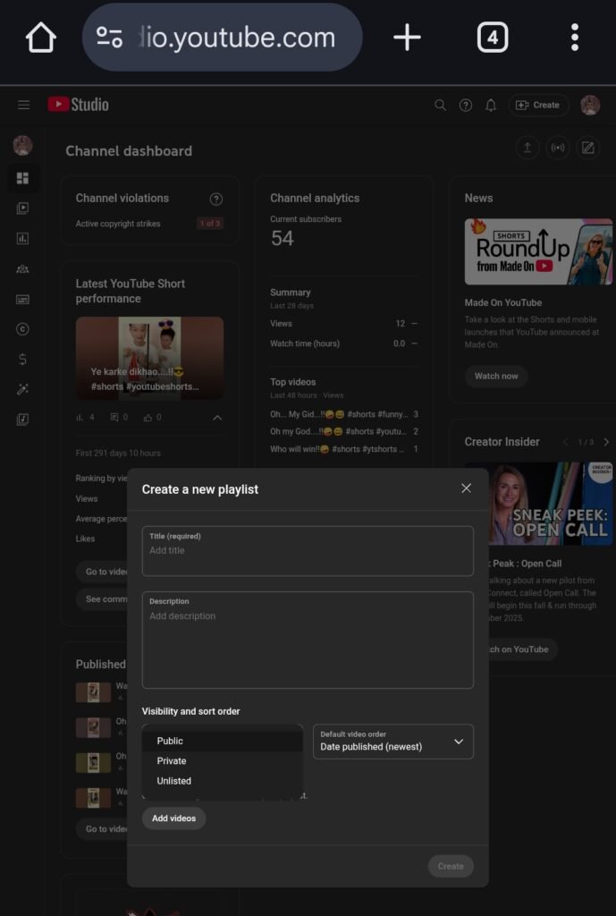Open the Sneak Peek Open Call thumbnail

pyautogui.click(x=551, y=504)
